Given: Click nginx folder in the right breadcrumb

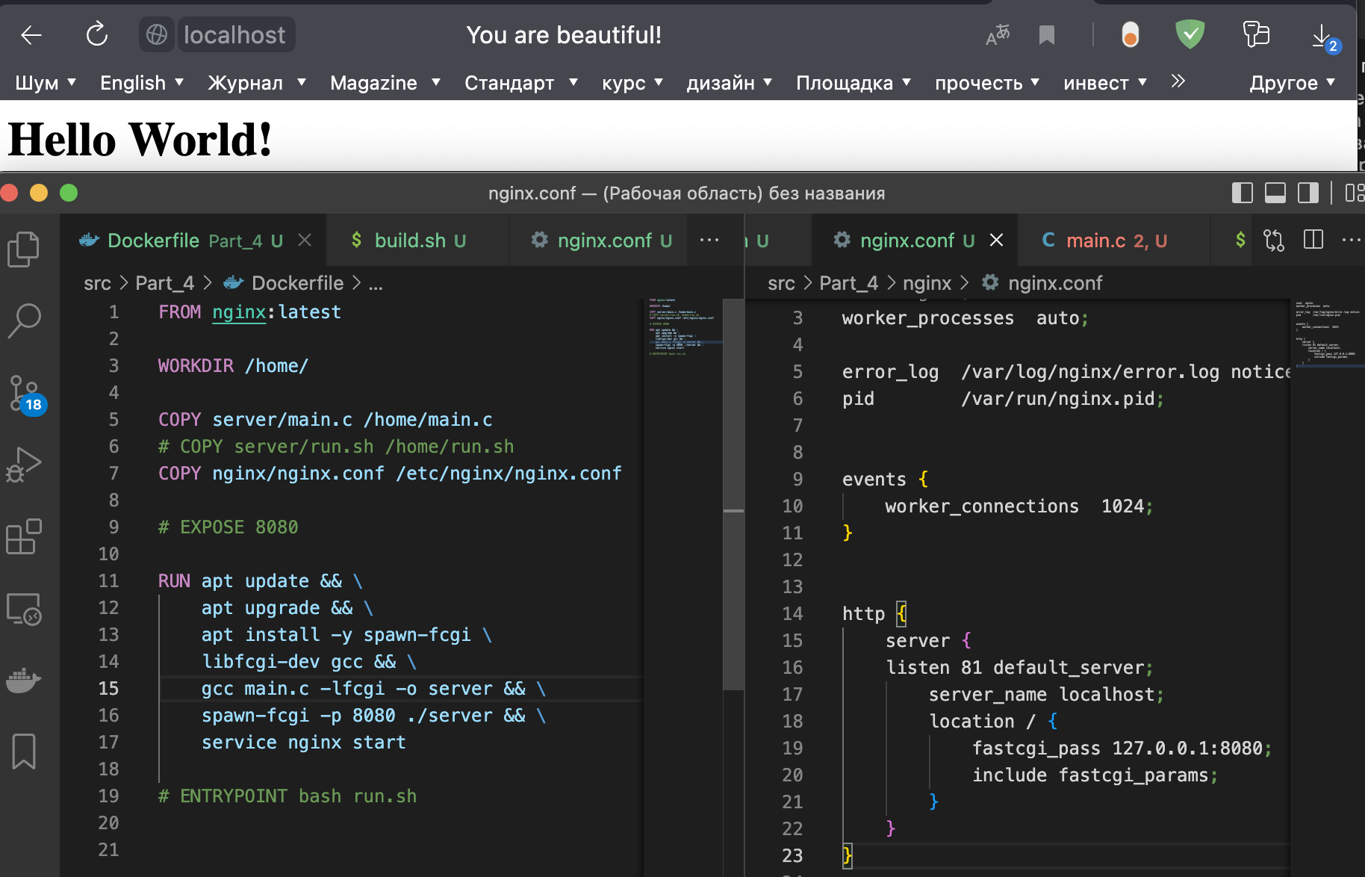Looking at the screenshot, I should [927, 283].
